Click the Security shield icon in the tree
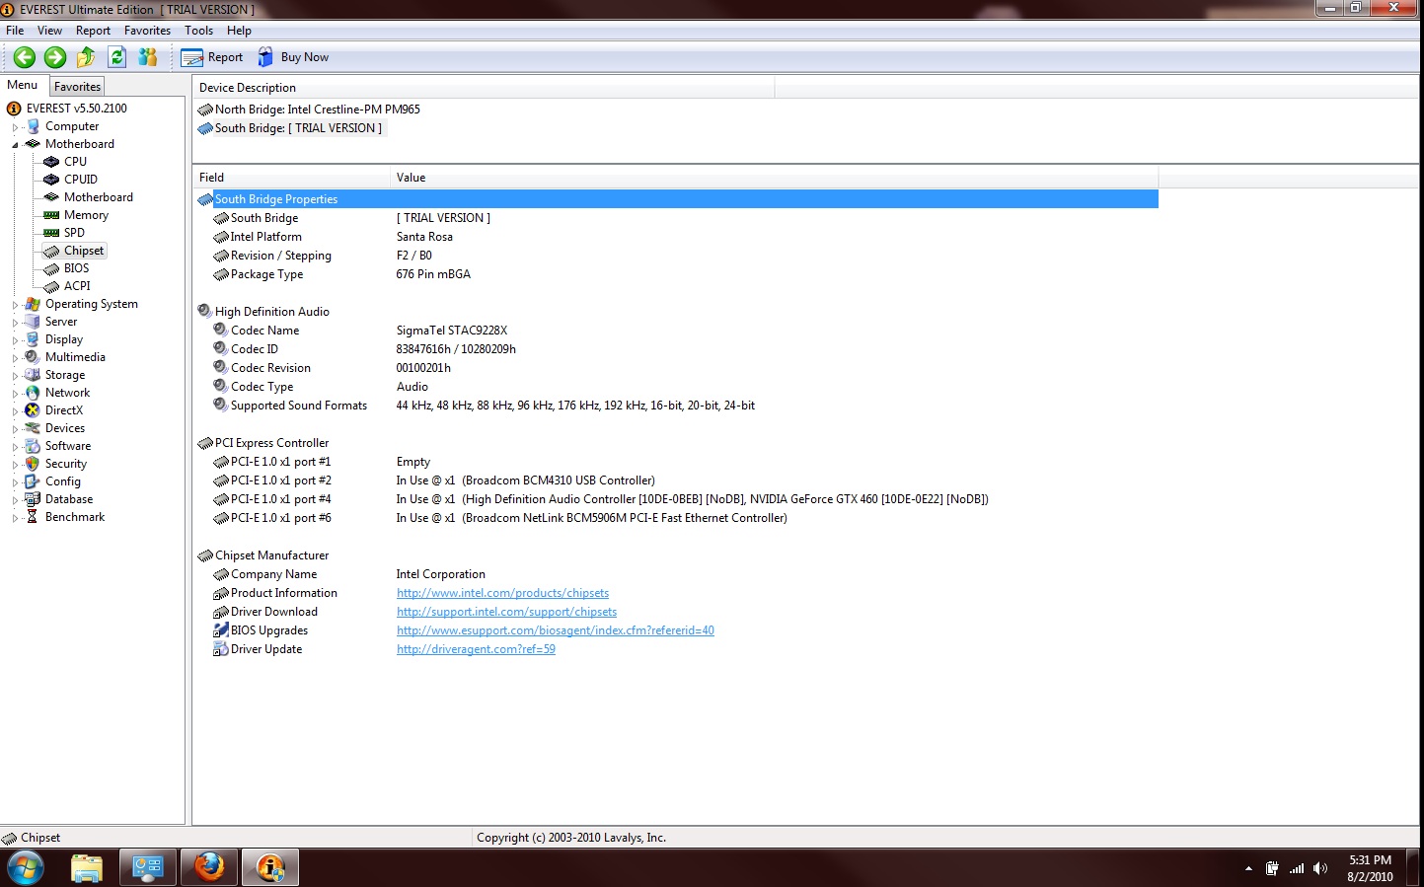1424x887 pixels. click(x=33, y=464)
